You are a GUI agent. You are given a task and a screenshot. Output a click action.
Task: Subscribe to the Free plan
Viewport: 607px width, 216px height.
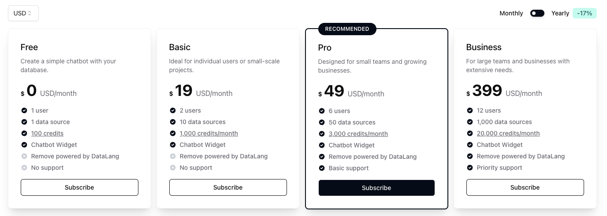coord(79,187)
